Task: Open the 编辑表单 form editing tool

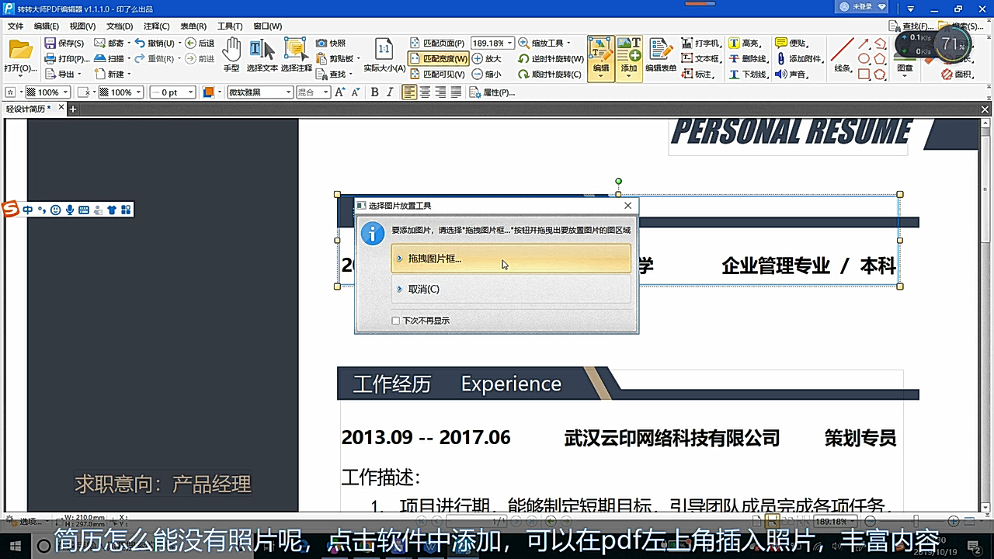Action: pyautogui.click(x=661, y=55)
